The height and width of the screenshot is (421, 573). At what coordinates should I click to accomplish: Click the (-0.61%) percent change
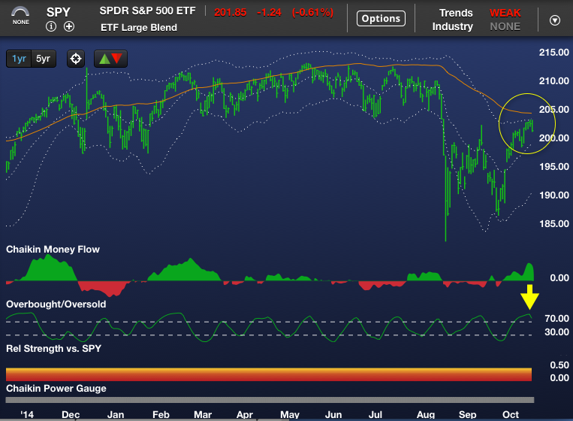(313, 13)
